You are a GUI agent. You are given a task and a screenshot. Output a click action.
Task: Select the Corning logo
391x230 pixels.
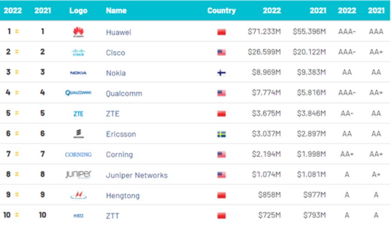(x=78, y=154)
